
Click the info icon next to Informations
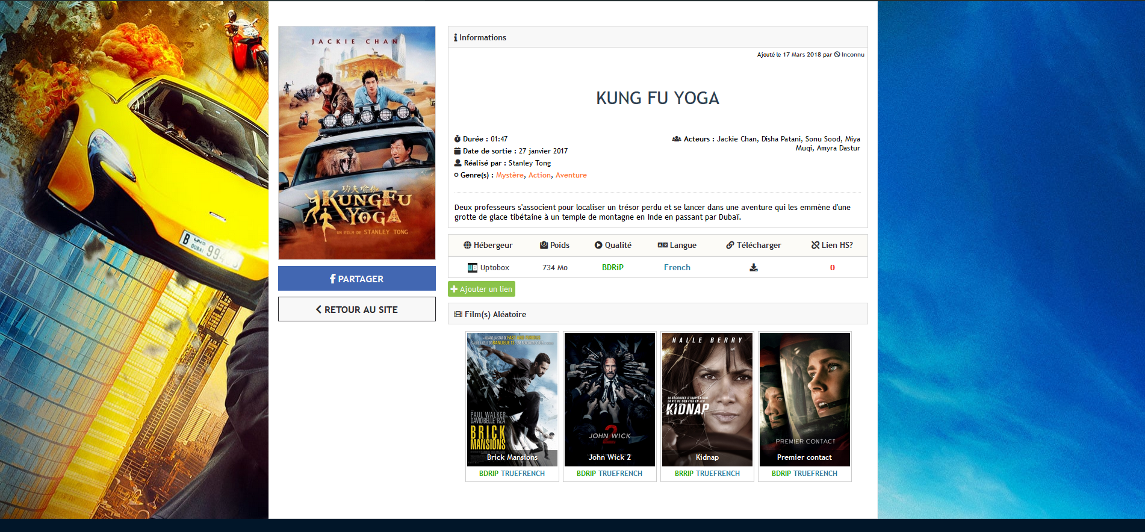456,37
